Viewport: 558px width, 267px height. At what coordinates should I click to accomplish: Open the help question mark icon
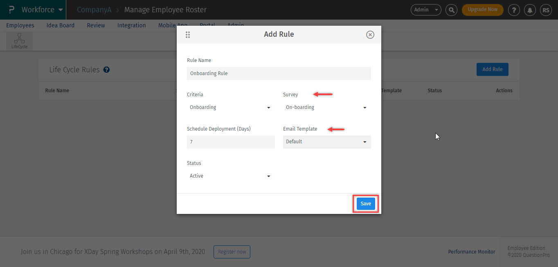(514, 10)
